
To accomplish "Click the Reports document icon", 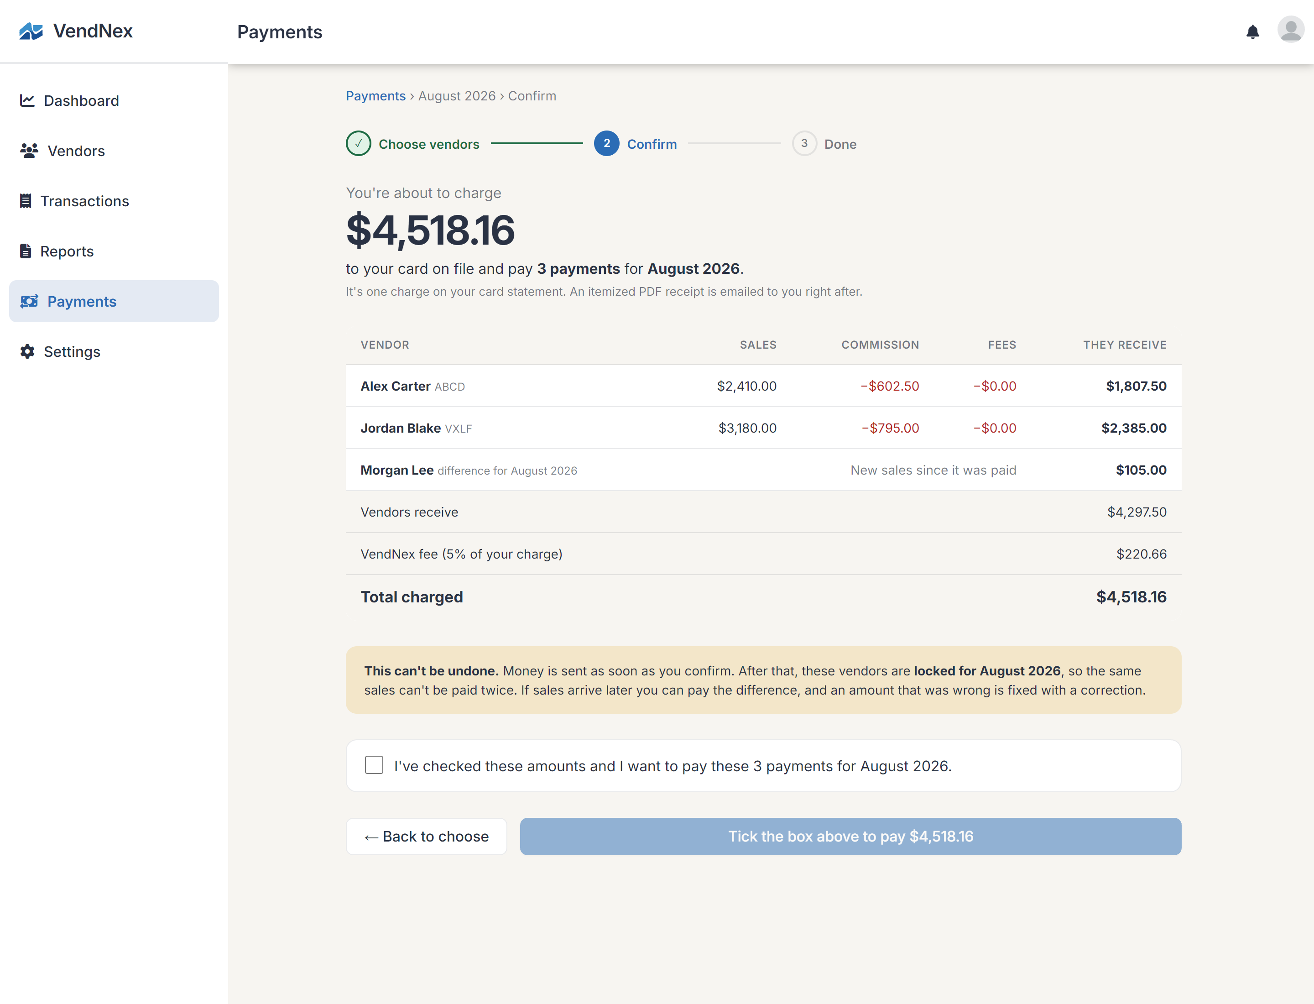I will (x=26, y=251).
